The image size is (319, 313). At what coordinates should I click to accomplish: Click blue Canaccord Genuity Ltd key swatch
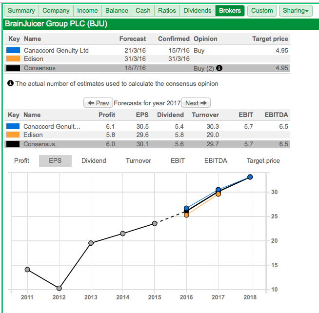pyautogui.click(x=13, y=50)
